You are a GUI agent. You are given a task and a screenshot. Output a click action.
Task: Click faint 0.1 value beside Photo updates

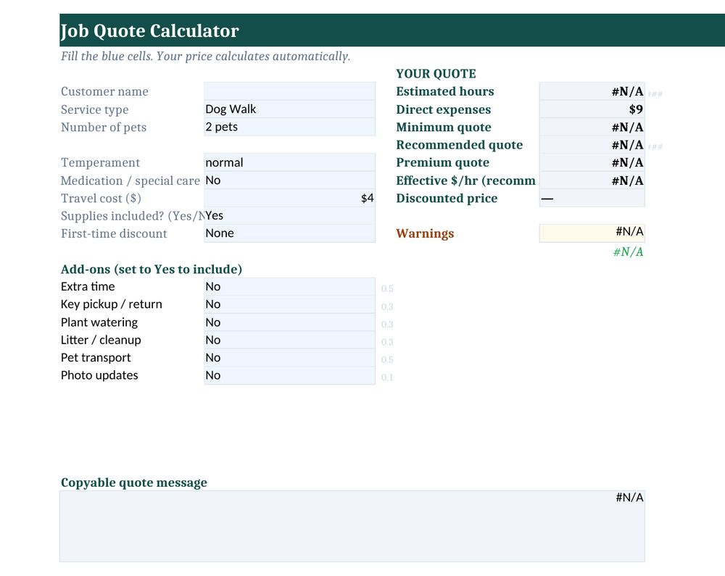(x=387, y=377)
